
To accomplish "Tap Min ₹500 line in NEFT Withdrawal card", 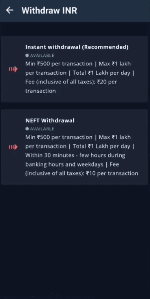I will 59,137.
